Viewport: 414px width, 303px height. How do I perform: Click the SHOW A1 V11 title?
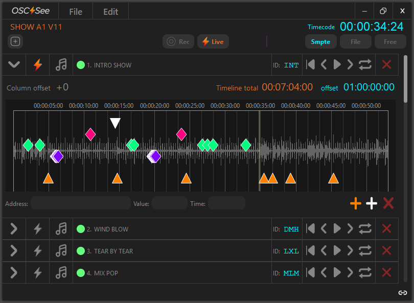pos(36,27)
